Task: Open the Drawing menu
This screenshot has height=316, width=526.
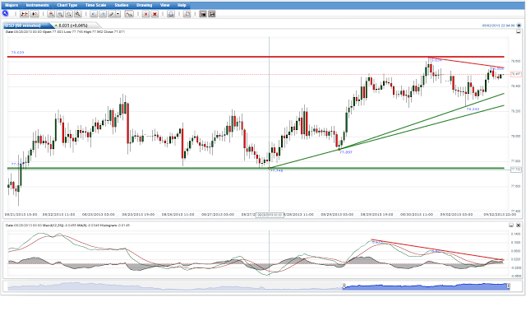Action: [145, 5]
